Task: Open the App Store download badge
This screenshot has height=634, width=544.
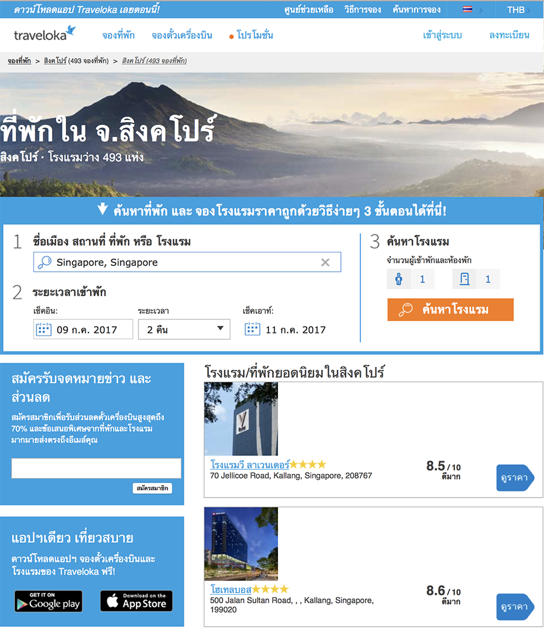Action: (x=137, y=601)
